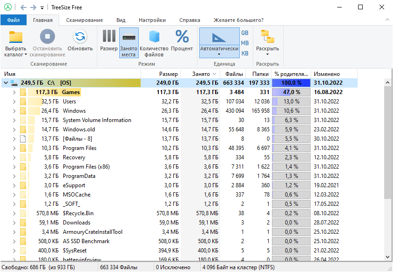Open the Файл menu button
Screen dimensions: 393x272
pyautogui.click(x=13, y=20)
